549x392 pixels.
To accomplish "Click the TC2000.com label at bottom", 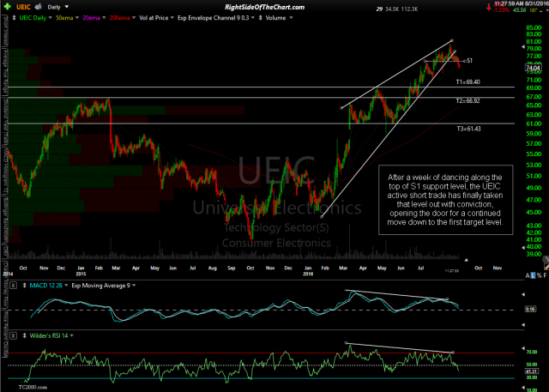I will (33, 388).
